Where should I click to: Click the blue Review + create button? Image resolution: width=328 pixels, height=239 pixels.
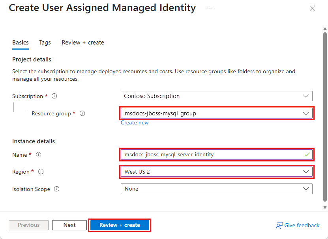pos(120,225)
